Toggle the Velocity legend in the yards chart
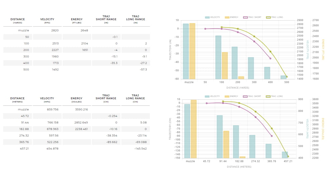The height and width of the screenshot is (184, 327). point(213,17)
